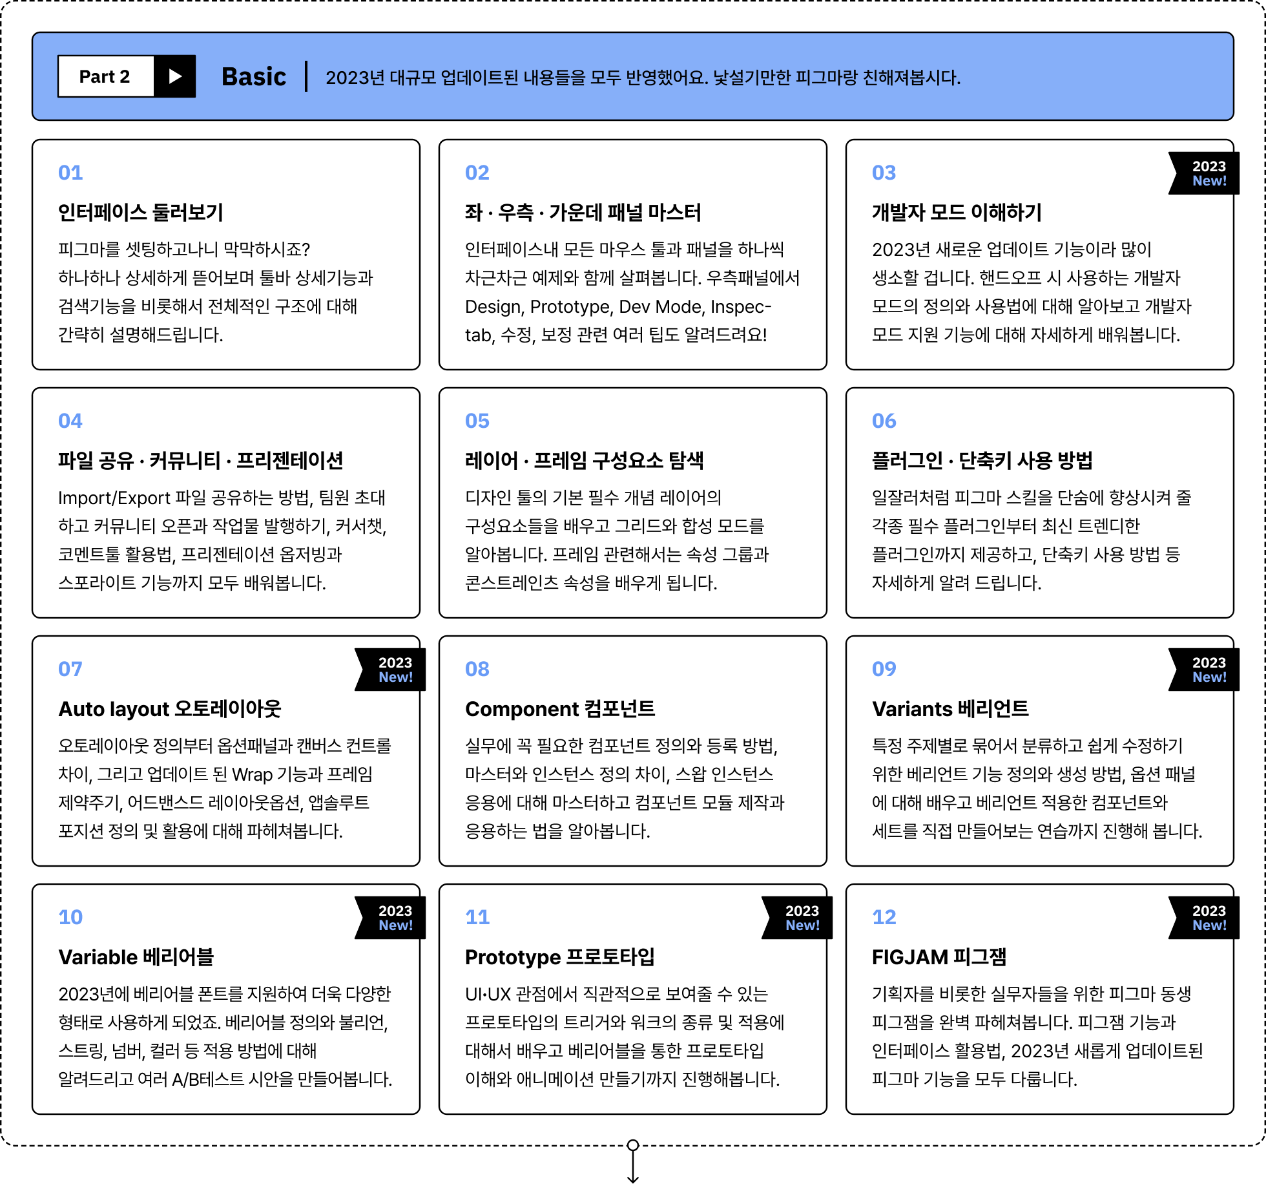The width and height of the screenshot is (1266, 1184).
Task: Click the Part 2 label in the header
Action: [105, 76]
